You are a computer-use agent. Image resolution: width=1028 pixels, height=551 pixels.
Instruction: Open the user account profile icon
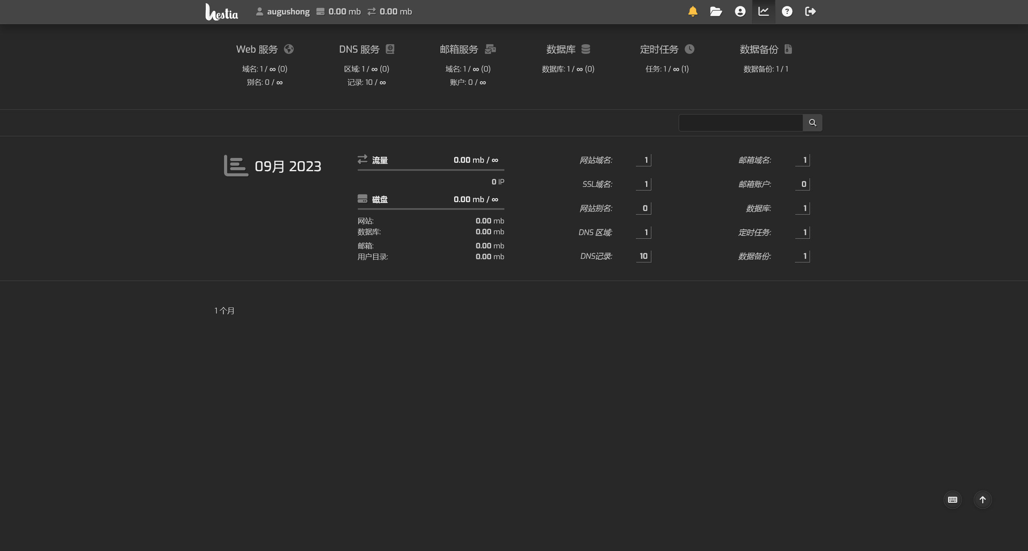(740, 11)
